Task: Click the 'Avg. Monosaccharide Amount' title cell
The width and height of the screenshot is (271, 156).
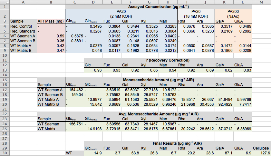Action: [159, 114]
